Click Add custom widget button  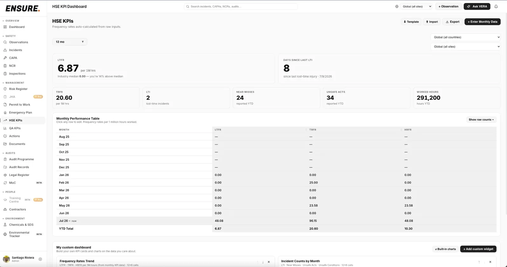coord(478,249)
